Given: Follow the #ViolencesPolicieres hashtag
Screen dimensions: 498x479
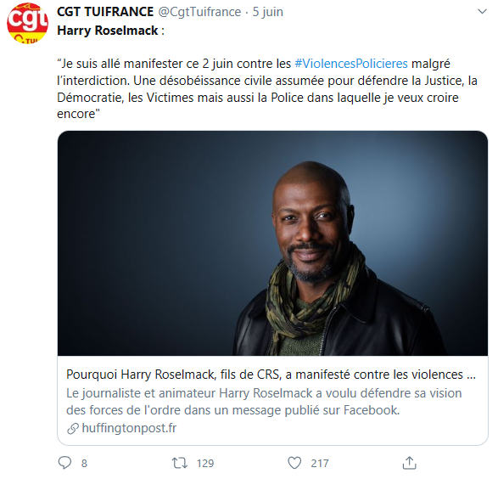Looking at the screenshot, I should pyautogui.click(x=351, y=64).
